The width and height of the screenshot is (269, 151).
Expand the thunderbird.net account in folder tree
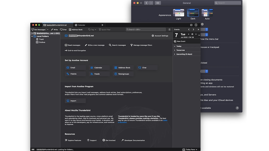pyautogui.click(x=32, y=33)
